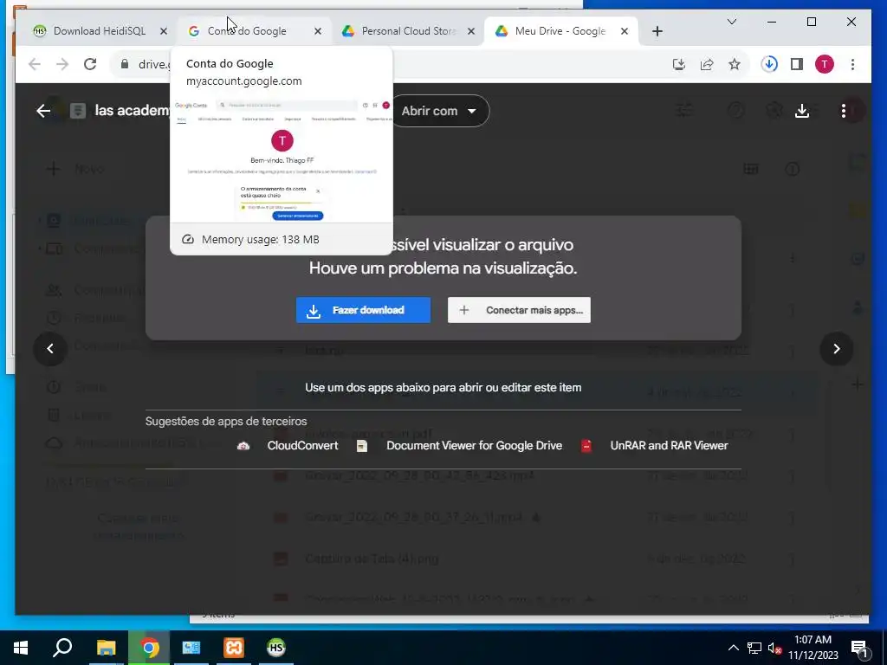Open with UnRAR and RAR Viewer
The width and height of the screenshot is (887, 665).
click(x=655, y=446)
